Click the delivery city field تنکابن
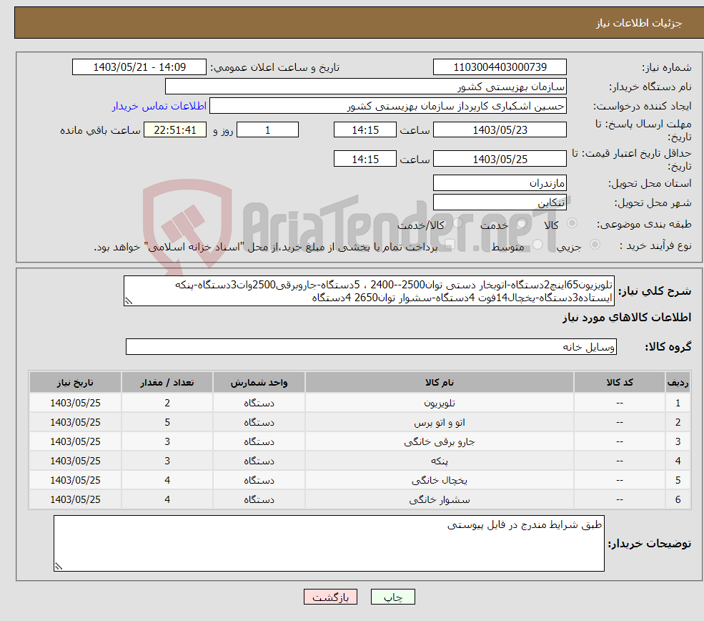Image resolution: width=704 pixels, height=621 pixels. point(500,202)
